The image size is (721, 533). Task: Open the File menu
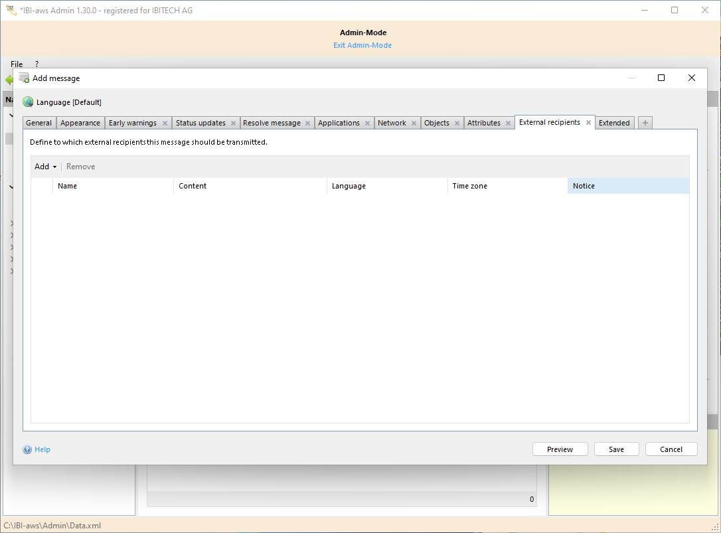(x=17, y=64)
